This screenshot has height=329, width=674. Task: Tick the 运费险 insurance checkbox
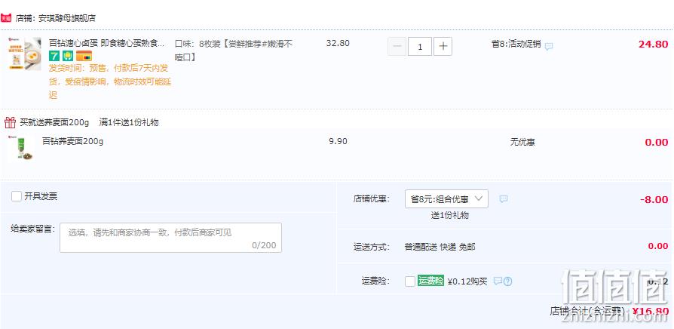410,281
